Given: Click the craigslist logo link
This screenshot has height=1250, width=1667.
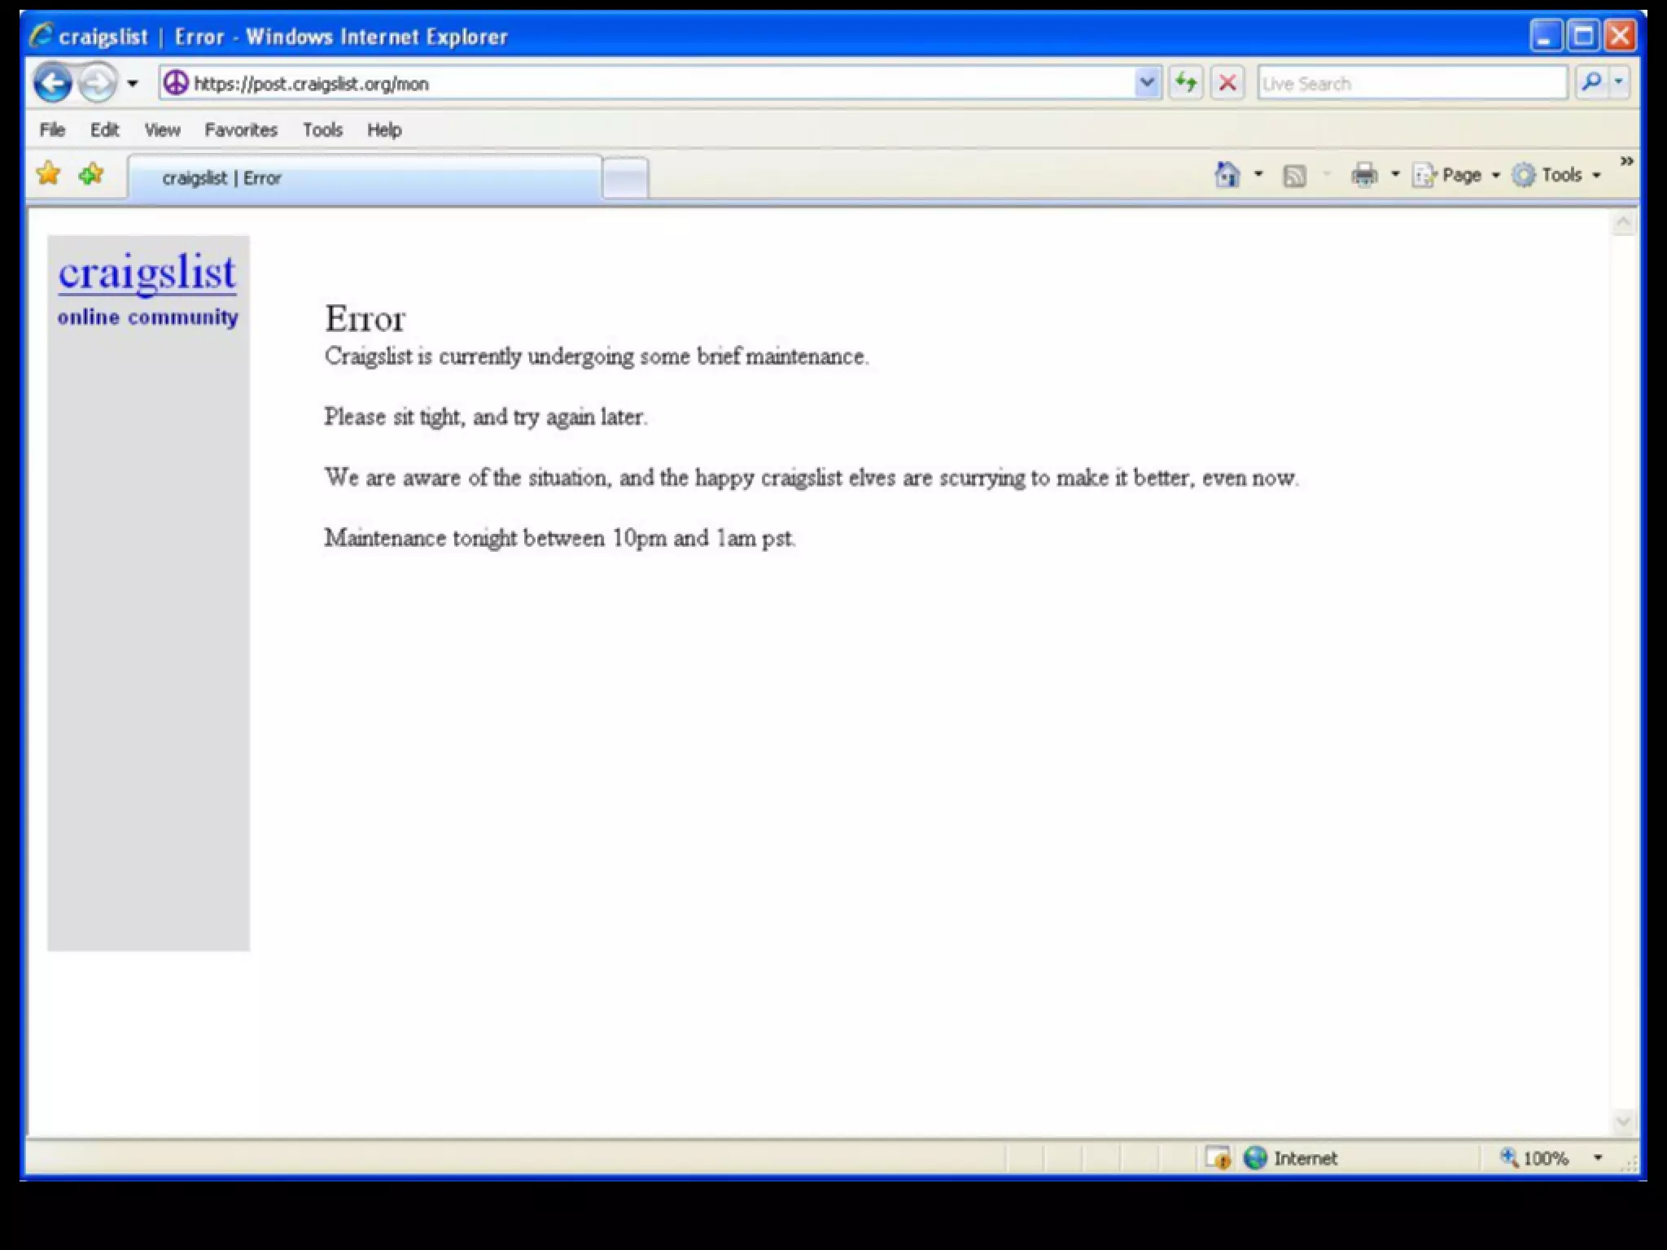Looking at the screenshot, I should pyautogui.click(x=147, y=273).
